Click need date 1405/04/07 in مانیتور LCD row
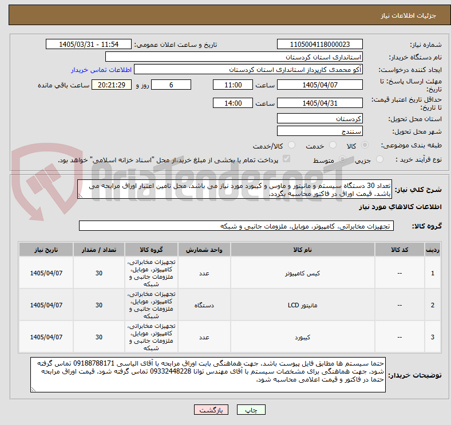Viewport: 451px width, 425px height. coord(46,305)
